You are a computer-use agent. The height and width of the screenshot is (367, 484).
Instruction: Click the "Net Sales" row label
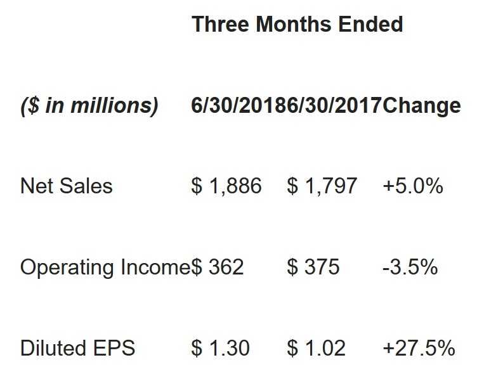(x=67, y=186)
